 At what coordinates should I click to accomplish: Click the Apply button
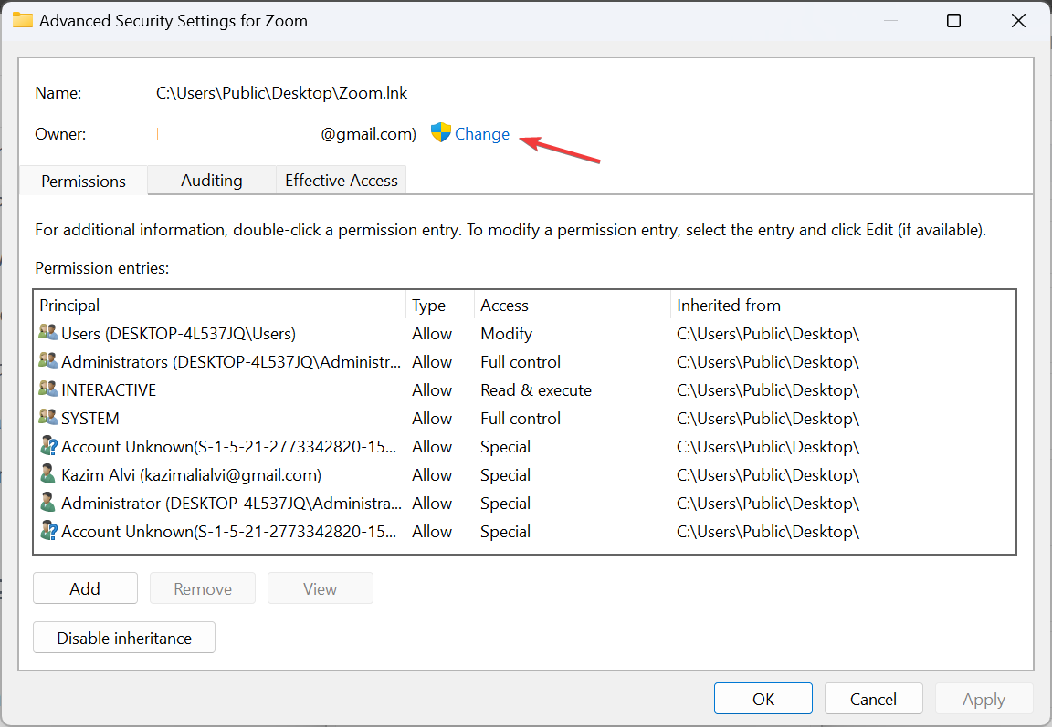coord(984,699)
